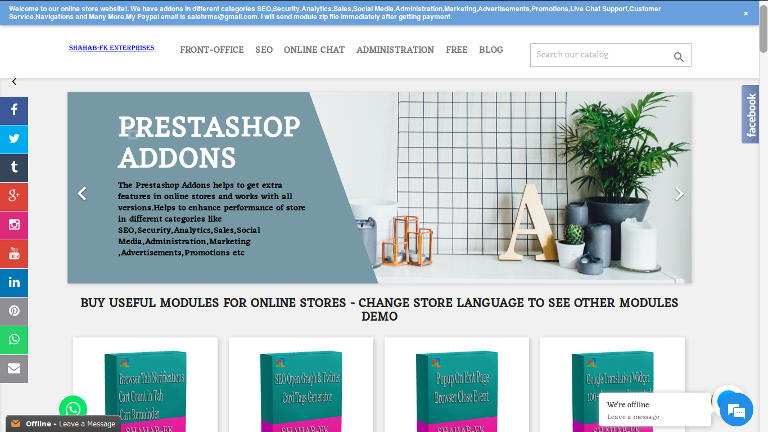
Task: Share on Facebook via the social sidebar
Action: point(14,110)
